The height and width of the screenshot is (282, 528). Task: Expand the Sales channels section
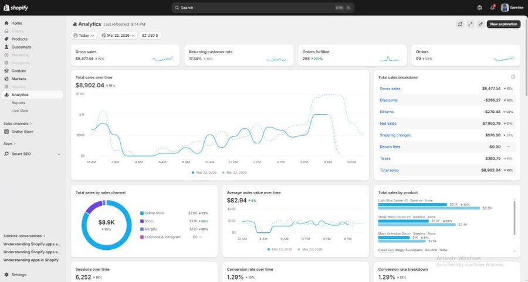pos(18,123)
